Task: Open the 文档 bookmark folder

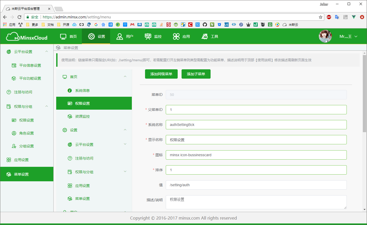Action: [x=48, y=25]
